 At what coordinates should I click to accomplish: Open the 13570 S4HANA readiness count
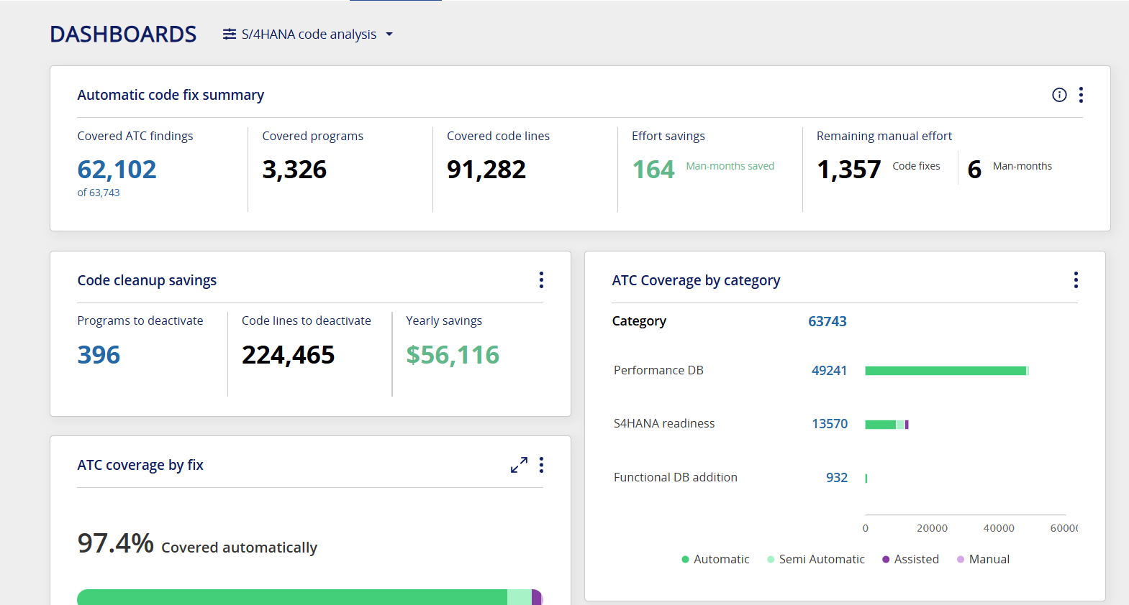830,424
